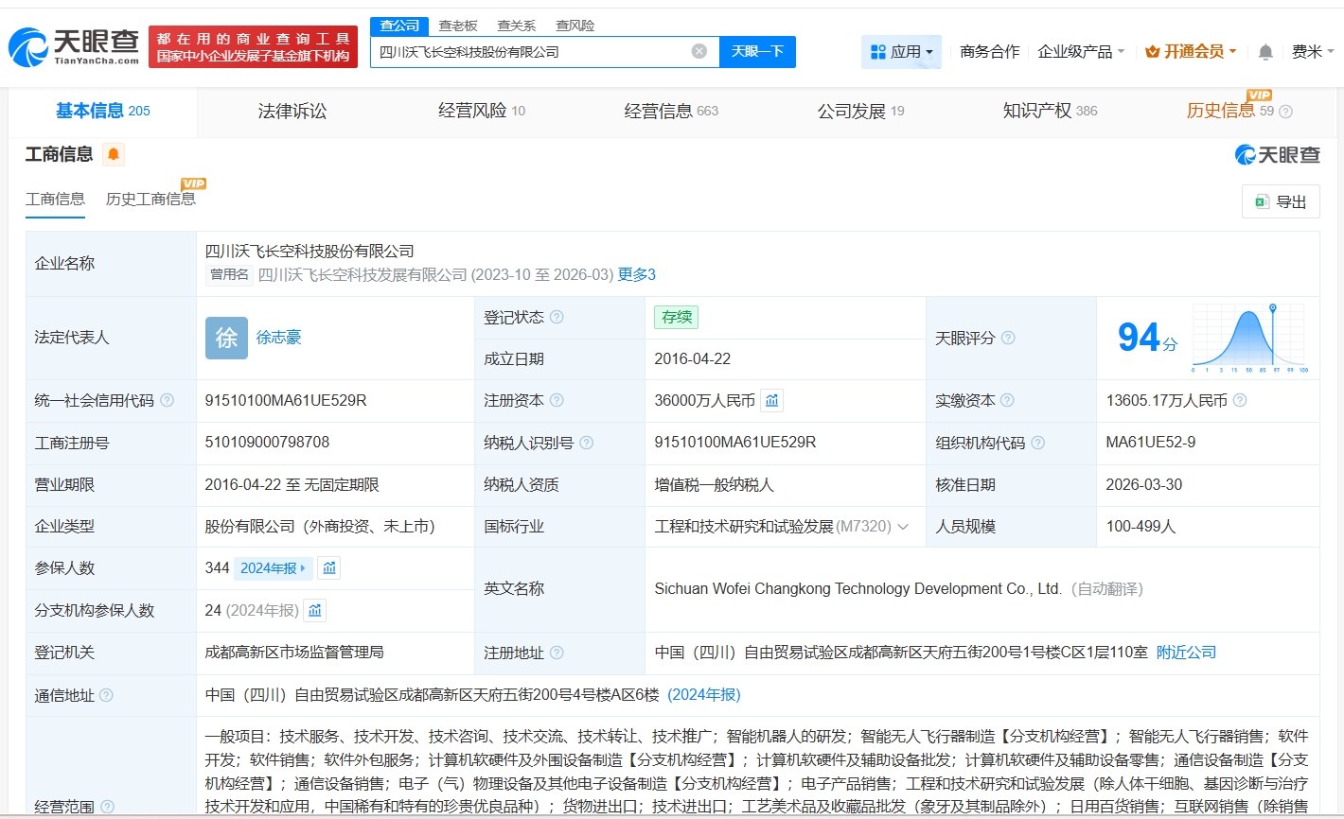1344x819 pixels.
Task: Click the help icon beside 实缴资本 amount
Action: pyautogui.click(x=1240, y=401)
